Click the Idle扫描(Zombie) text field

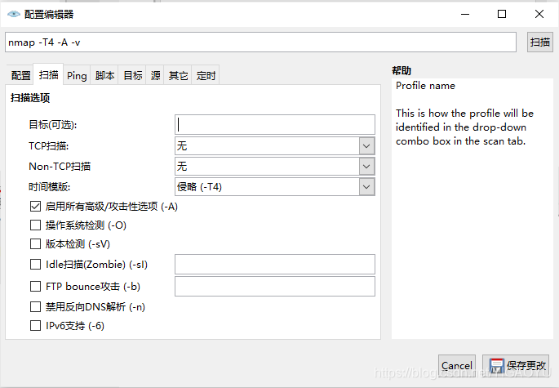[274, 265]
